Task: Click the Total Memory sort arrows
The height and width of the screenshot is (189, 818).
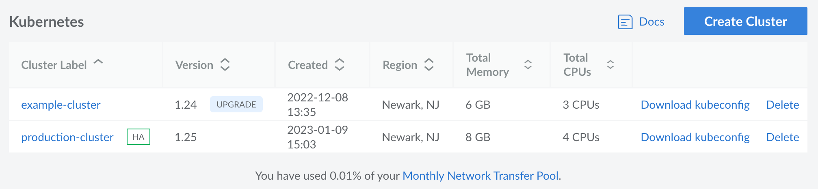Action: coord(528,65)
